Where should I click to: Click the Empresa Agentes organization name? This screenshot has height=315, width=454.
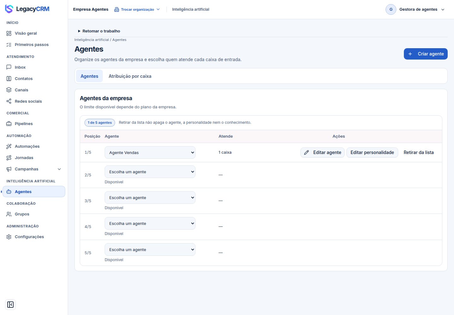coord(91,9)
